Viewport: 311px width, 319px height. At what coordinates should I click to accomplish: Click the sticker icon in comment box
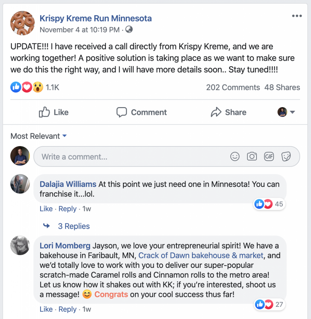pos(286,156)
